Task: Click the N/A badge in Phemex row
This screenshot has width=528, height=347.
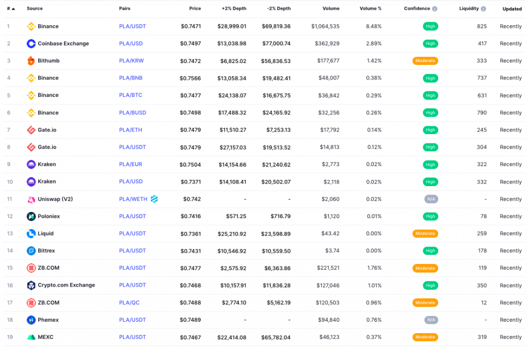Action: click(x=431, y=320)
